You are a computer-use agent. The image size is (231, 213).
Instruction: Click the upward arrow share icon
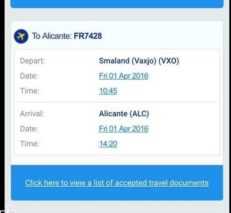(x=8, y=209)
